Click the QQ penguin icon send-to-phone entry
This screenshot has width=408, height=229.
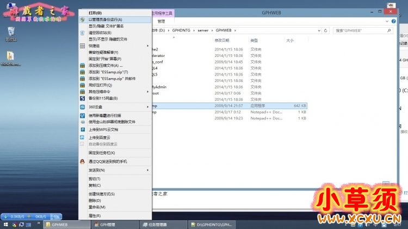pyautogui.click(x=82, y=161)
